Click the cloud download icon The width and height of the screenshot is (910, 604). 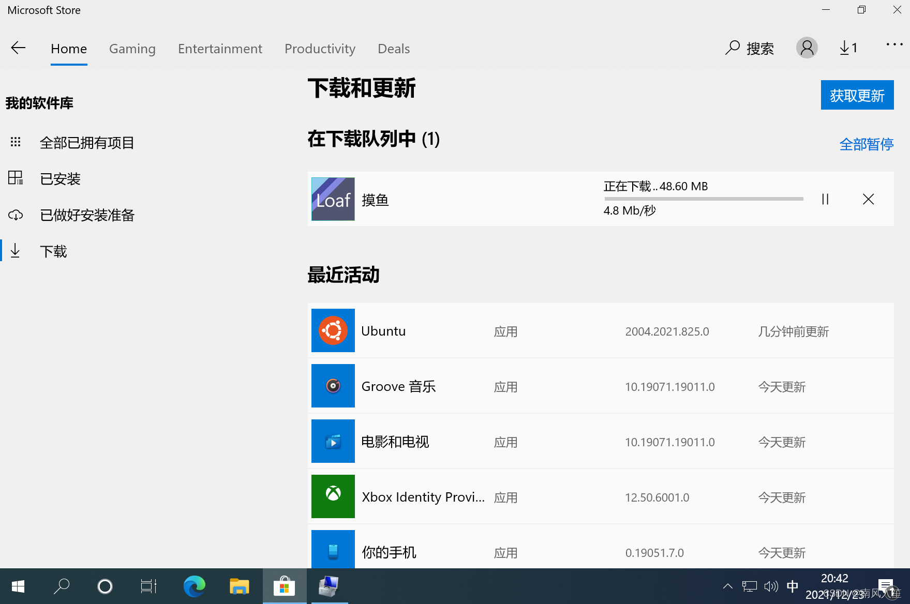tap(16, 215)
